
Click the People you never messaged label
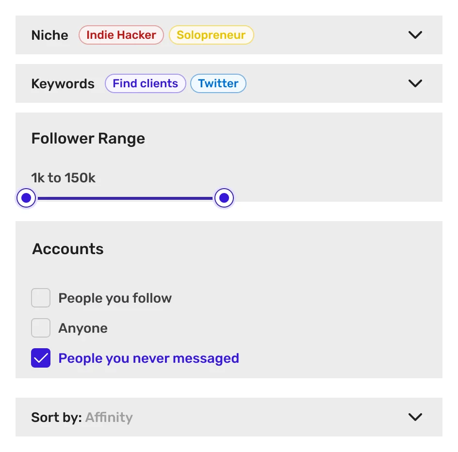click(x=148, y=358)
